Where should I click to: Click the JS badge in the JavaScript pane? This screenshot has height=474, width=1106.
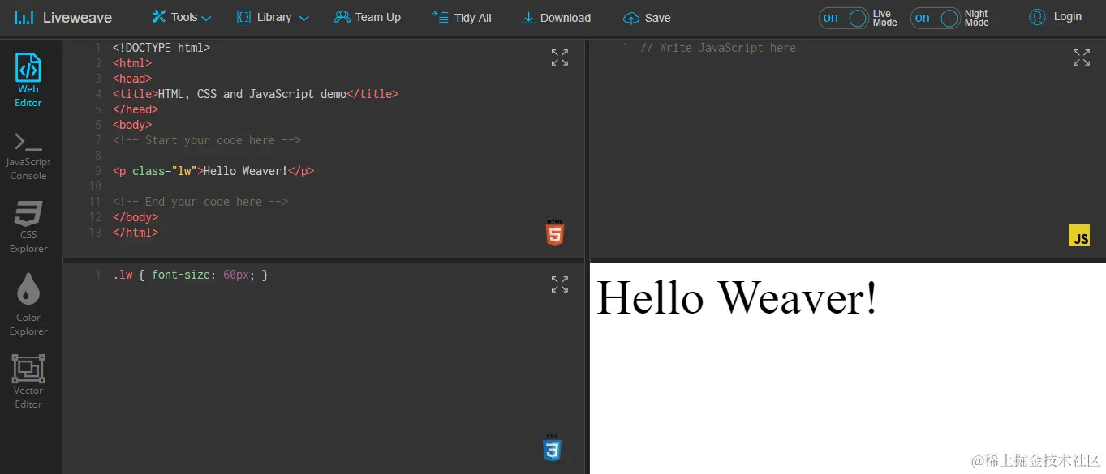[1080, 237]
